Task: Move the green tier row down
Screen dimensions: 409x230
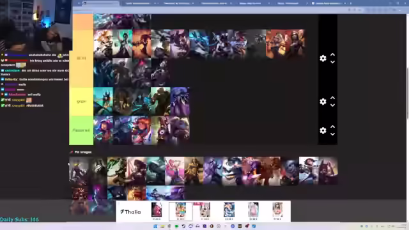Action: pos(332,134)
